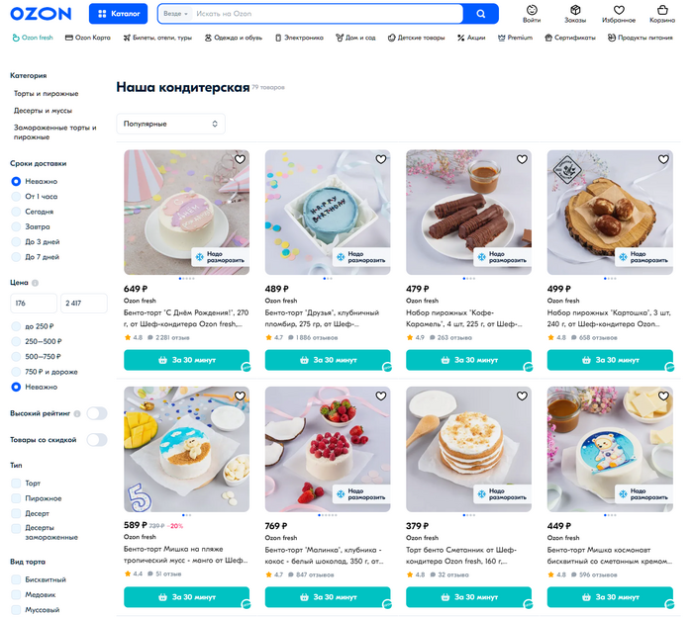Click the info icon beside Высокий рейтинг
The width and height of the screenshot is (693, 617).
[77, 414]
